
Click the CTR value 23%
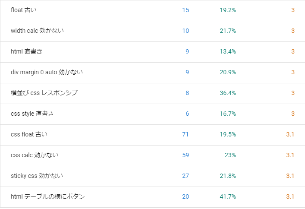point(230,155)
